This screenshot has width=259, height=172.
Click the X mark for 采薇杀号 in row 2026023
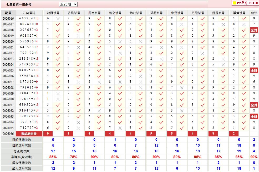point(161,59)
